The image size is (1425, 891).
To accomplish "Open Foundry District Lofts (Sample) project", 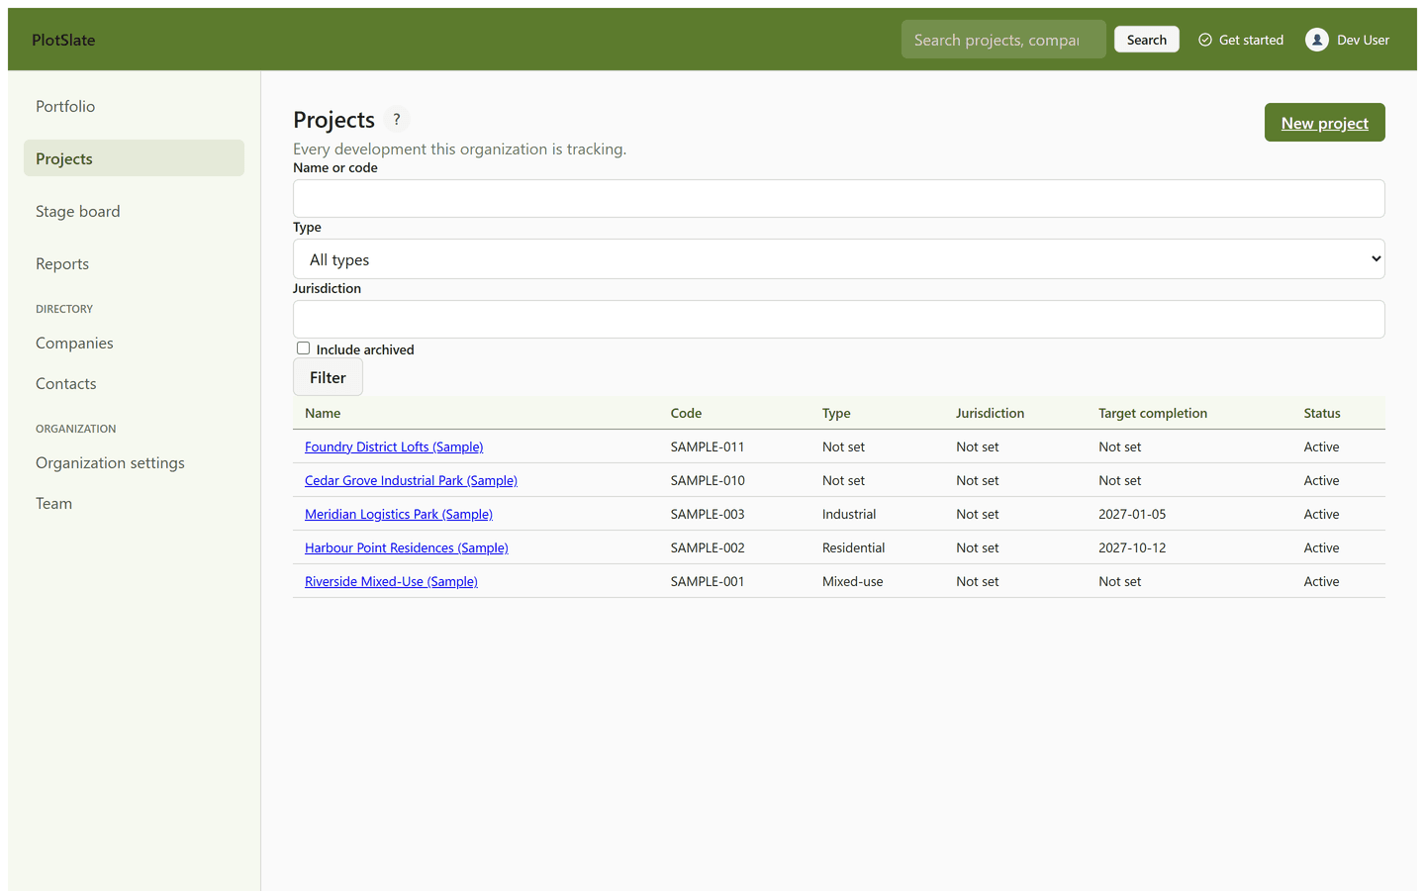I will (x=394, y=446).
